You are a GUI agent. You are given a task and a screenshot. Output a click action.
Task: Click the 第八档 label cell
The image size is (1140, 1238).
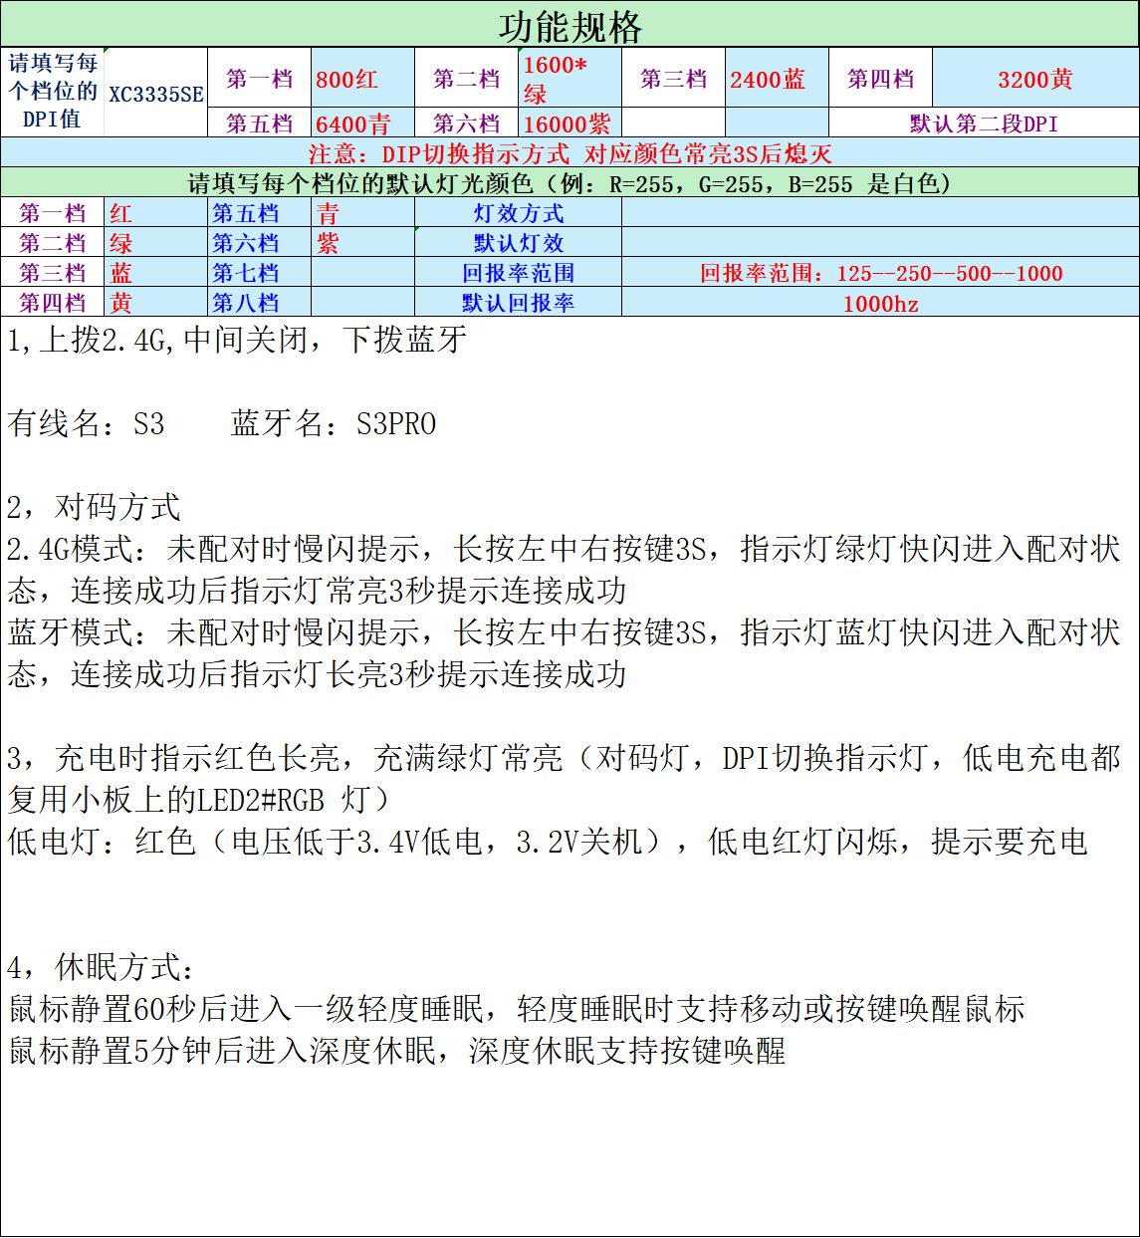tap(259, 302)
